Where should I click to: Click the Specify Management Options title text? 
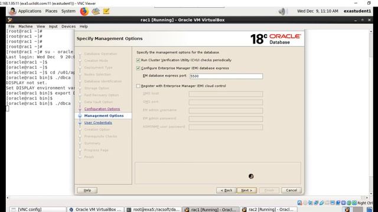click(109, 38)
